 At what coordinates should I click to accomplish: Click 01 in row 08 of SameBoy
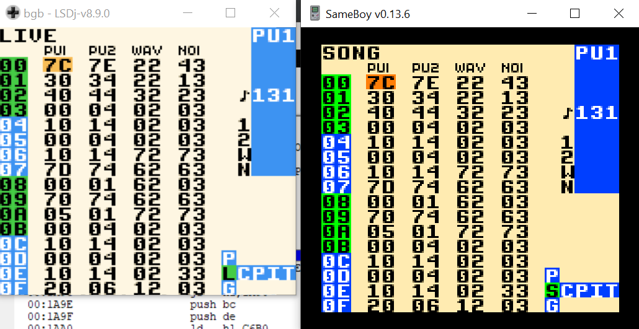[x=426, y=201]
